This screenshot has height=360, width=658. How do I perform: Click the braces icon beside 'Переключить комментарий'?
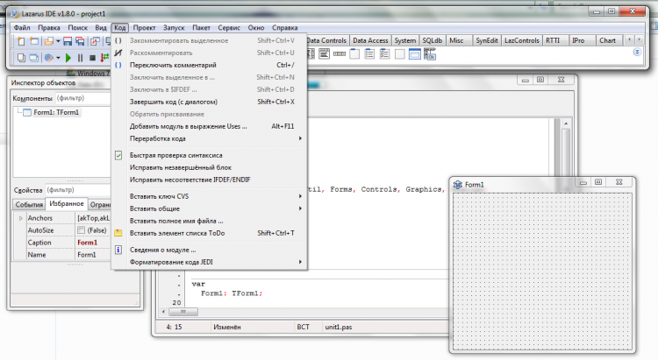(118, 65)
